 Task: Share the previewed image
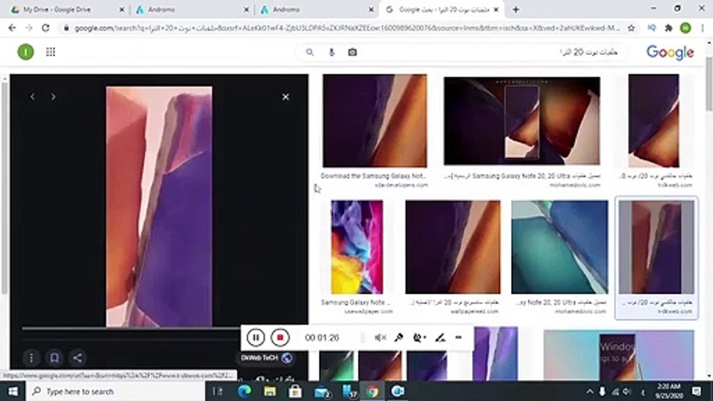click(77, 358)
